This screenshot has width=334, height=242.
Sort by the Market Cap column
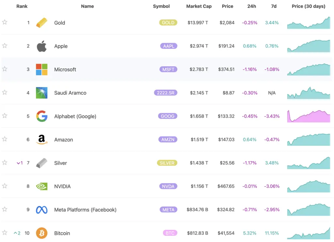click(199, 6)
